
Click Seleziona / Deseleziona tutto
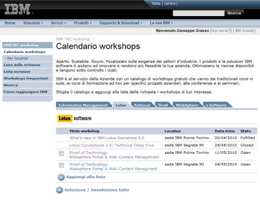(97, 190)
